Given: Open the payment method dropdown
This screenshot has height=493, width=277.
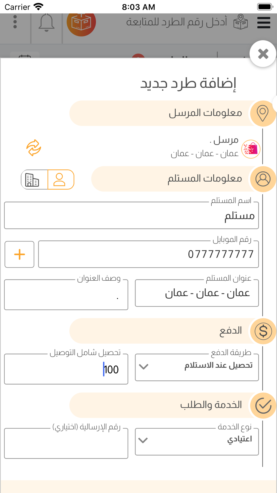Looking at the screenshot, I should pos(197,367).
